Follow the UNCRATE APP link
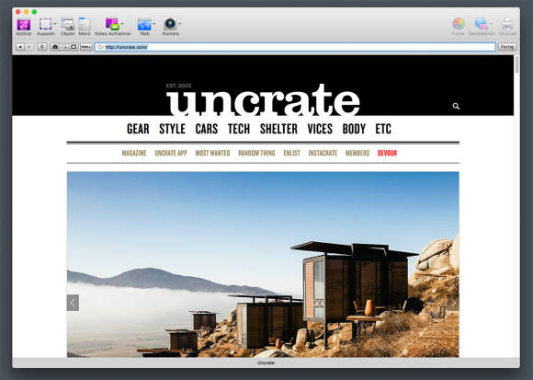Image resolution: width=533 pixels, height=380 pixels. click(x=171, y=153)
